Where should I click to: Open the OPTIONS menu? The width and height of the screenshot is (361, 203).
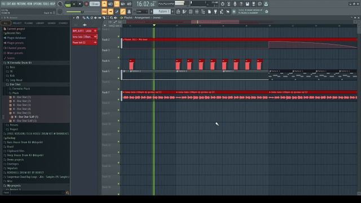[x=38, y=4]
